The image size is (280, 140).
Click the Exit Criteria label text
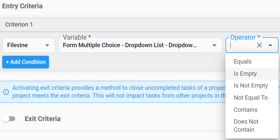click(x=43, y=119)
